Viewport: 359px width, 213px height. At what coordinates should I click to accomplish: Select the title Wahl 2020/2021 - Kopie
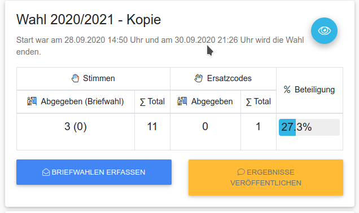[x=89, y=19]
